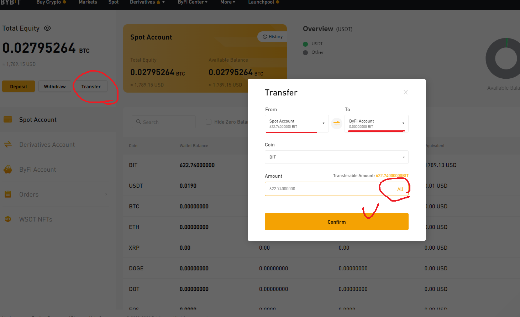The width and height of the screenshot is (520, 317).
Task: Click the swap accounts arrow icon in Transfer dialog
Action: [x=336, y=123]
